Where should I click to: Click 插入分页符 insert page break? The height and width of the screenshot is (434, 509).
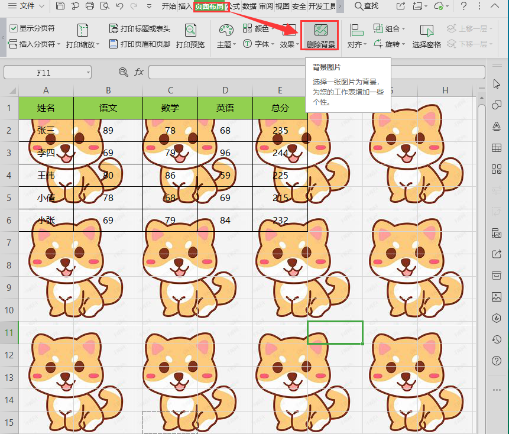pyautogui.click(x=35, y=44)
